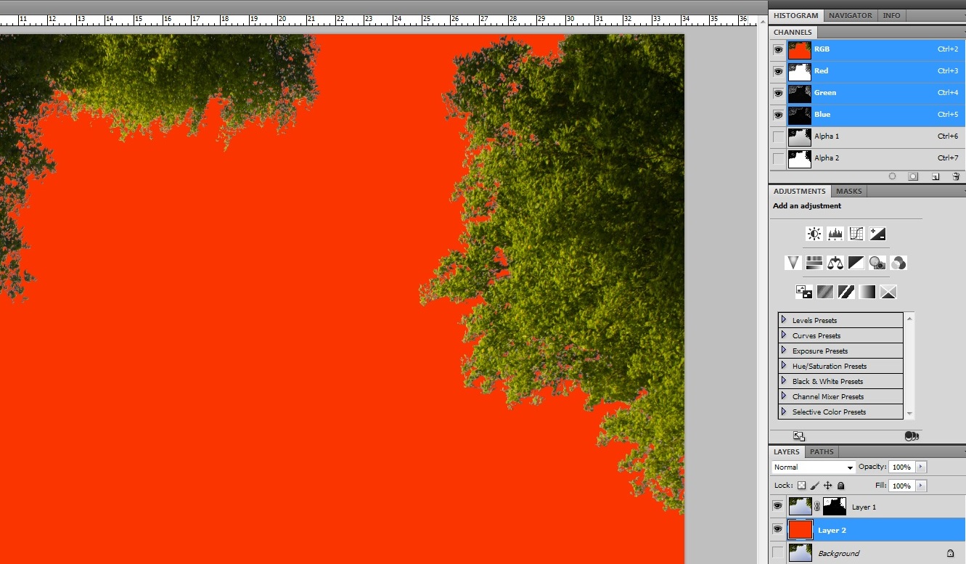Add a Threshold adjustment layer
966x564 pixels.
pyautogui.click(x=846, y=292)
